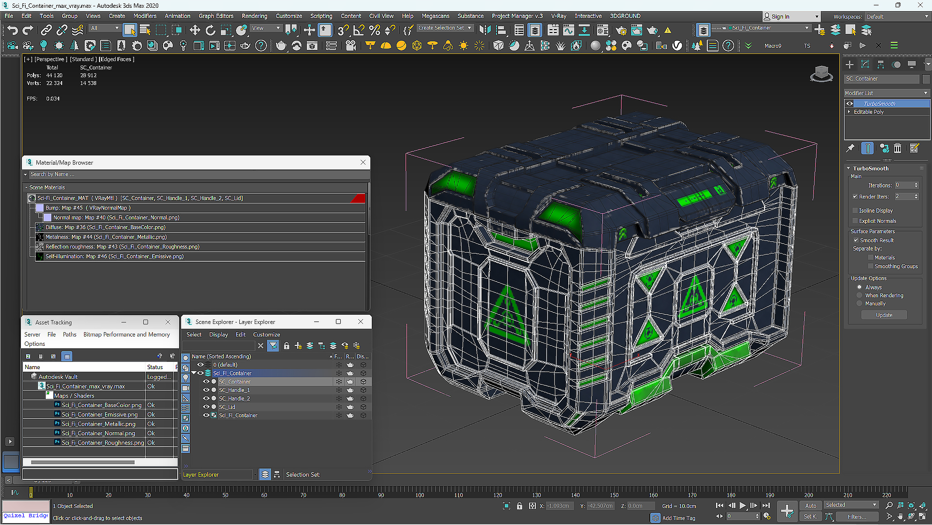Collapse the TurboSmooth rollout

tap(849, 169)
